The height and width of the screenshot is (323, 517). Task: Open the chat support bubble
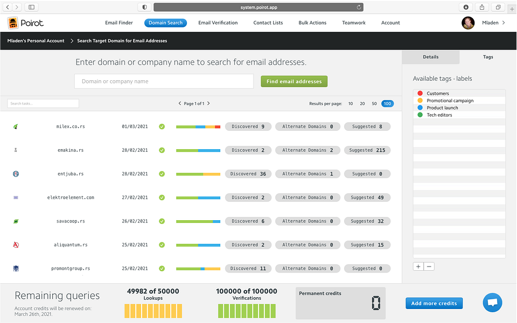(x=492, y=302)
